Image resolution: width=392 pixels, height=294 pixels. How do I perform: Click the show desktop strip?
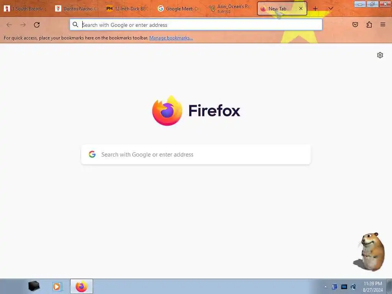pyautogui.click(x=389, y=286)
